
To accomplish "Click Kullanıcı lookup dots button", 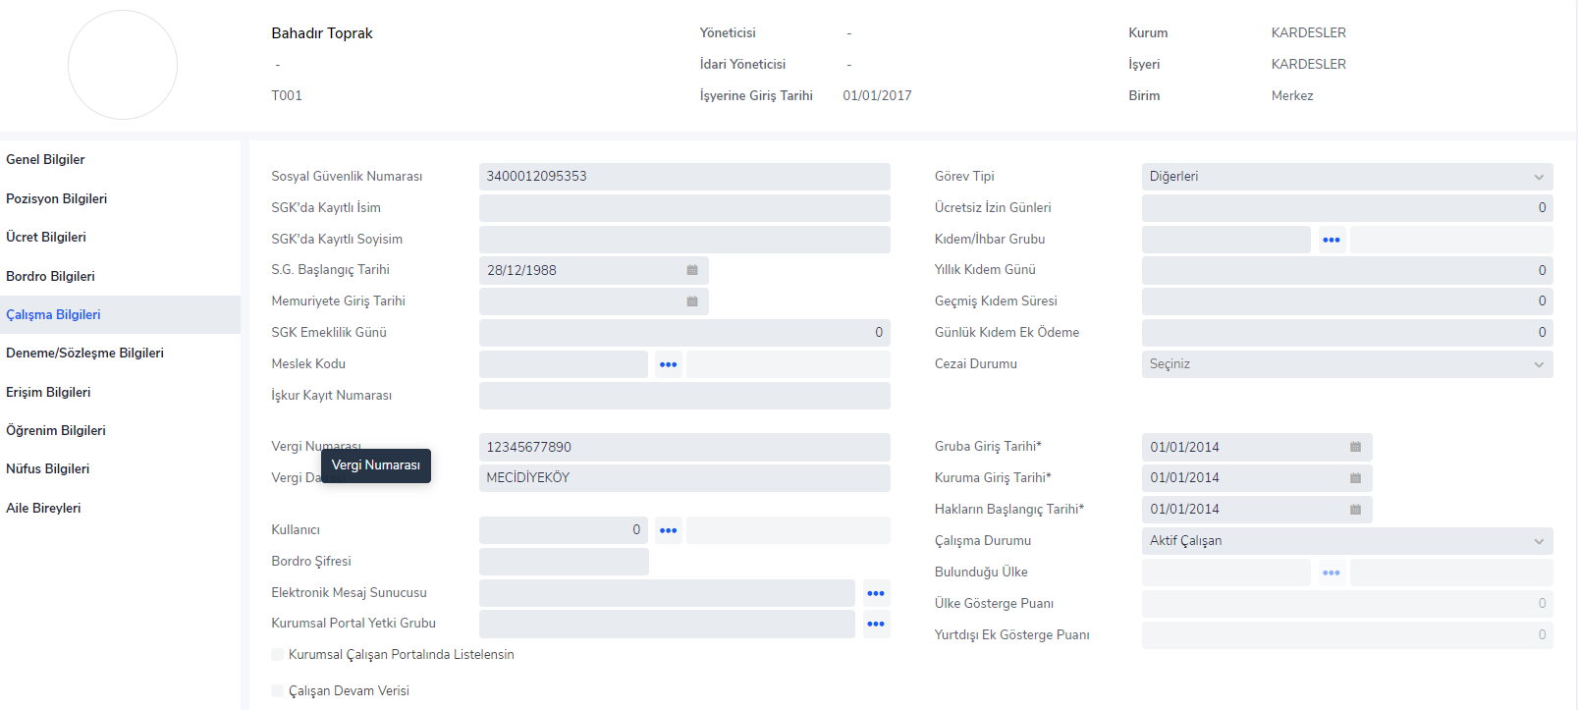I will 668,530.
